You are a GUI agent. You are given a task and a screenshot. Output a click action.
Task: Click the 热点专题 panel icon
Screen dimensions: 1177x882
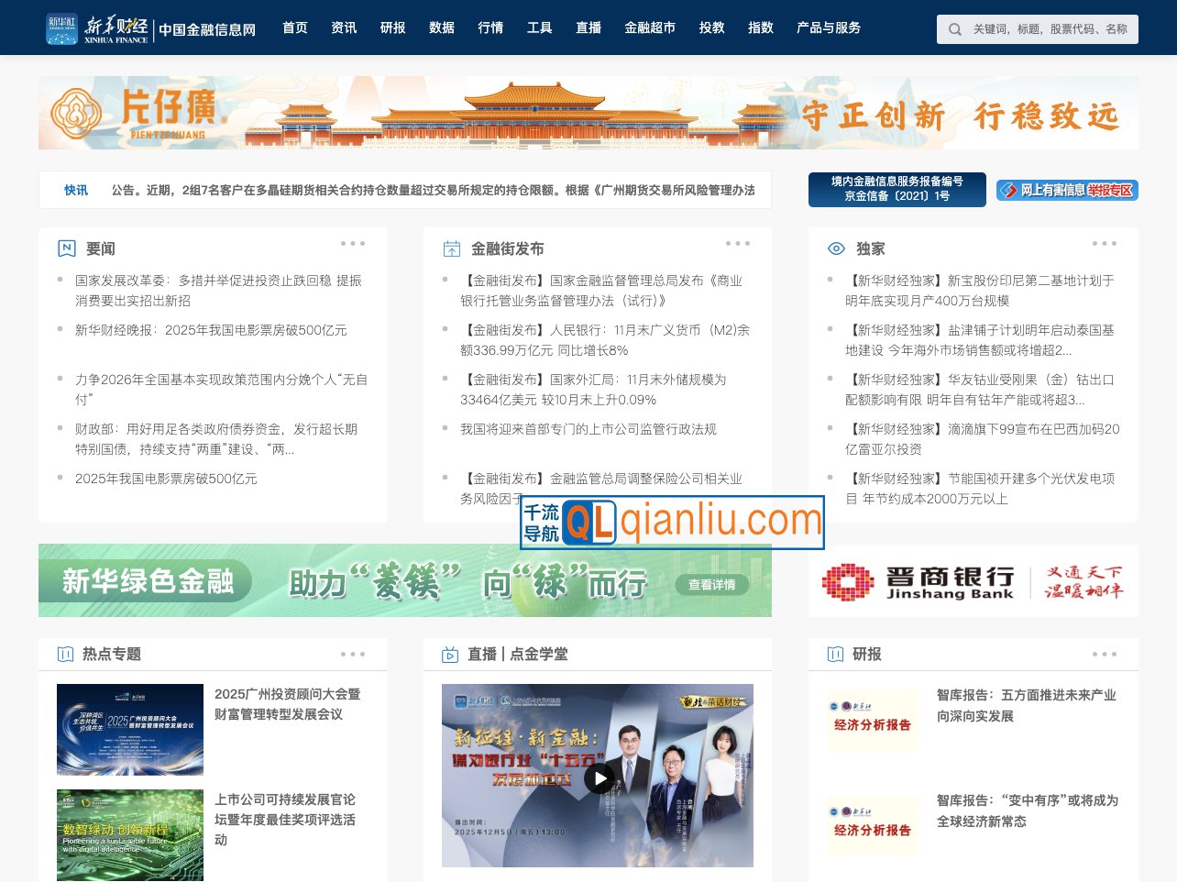[65, 655]
